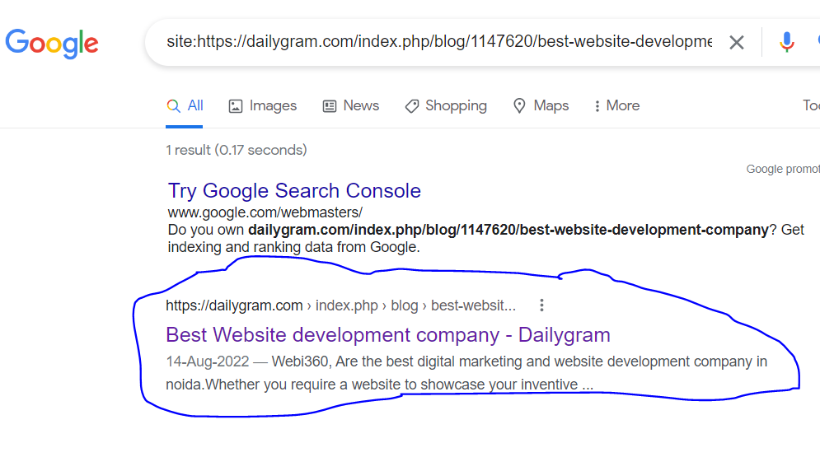Click the magnifier icon on All tab
Screen dimensions: 820x457
[x=174, y=106]
